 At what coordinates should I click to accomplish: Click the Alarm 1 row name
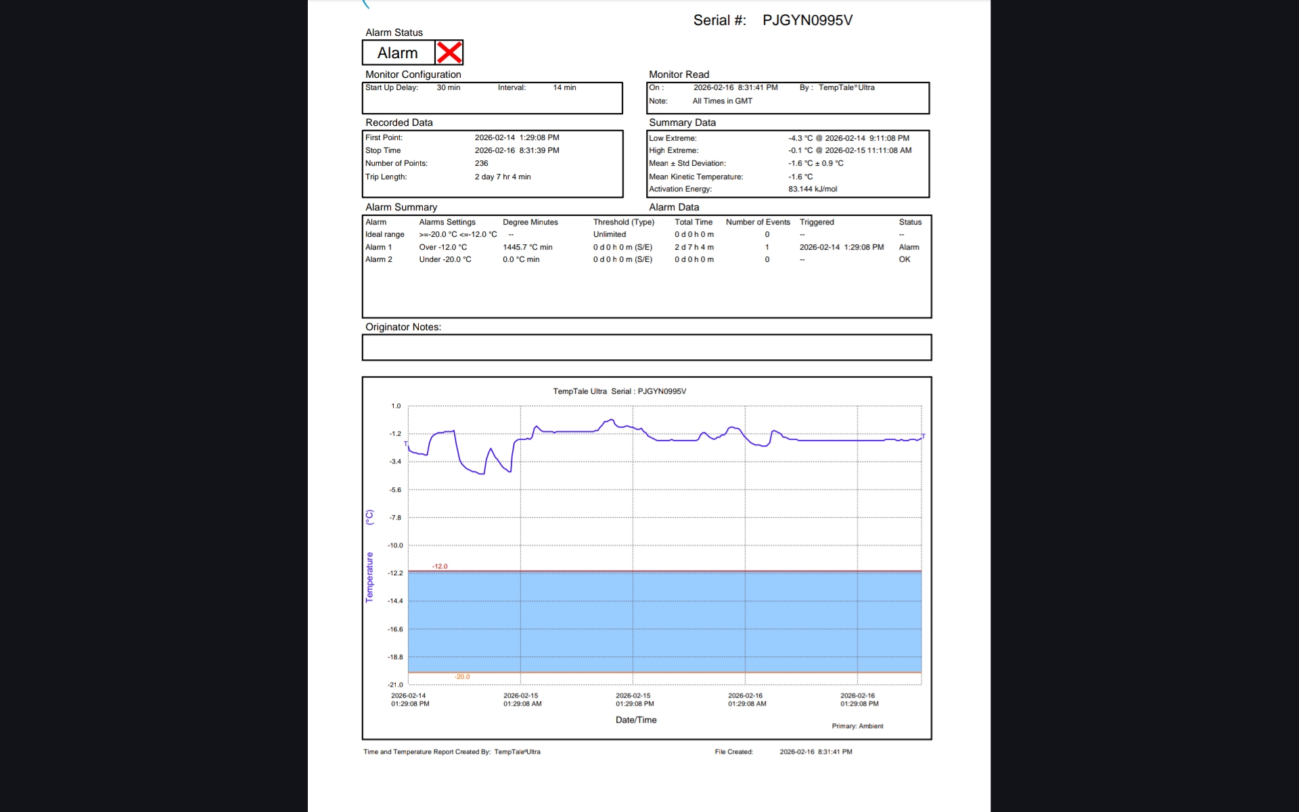click(378, 247)
